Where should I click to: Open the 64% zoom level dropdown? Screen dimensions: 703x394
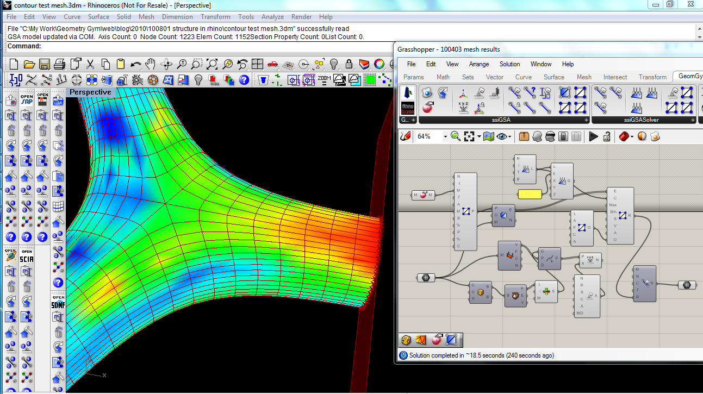point(445,136)
